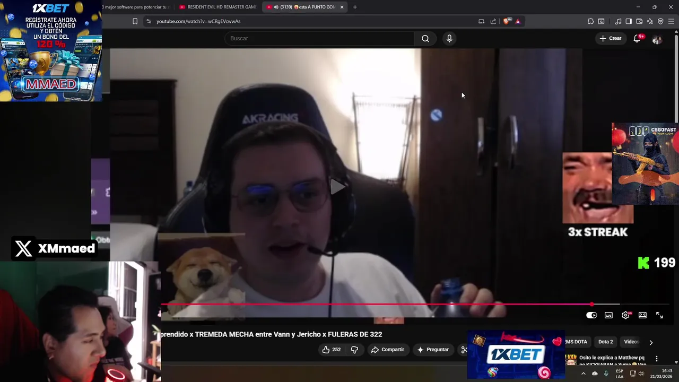Click the browser toolbar search-tab icon
Image resolution: width=679 pixels, height=382 pixels.
point(601,21)
